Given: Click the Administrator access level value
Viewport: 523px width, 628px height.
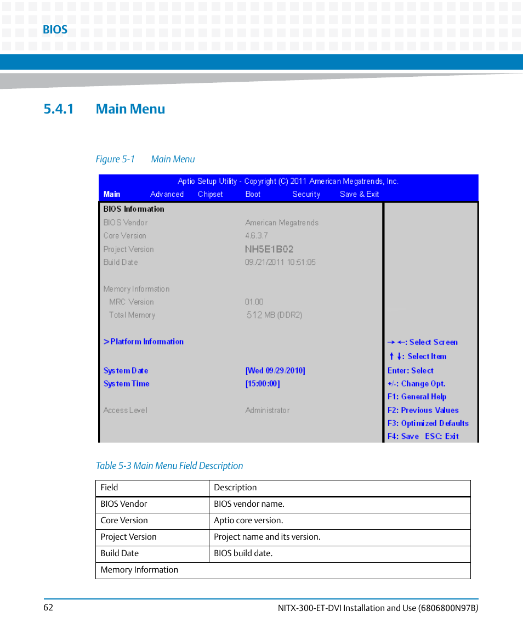Looking at the screenshot, I should (x=268, y=410).
